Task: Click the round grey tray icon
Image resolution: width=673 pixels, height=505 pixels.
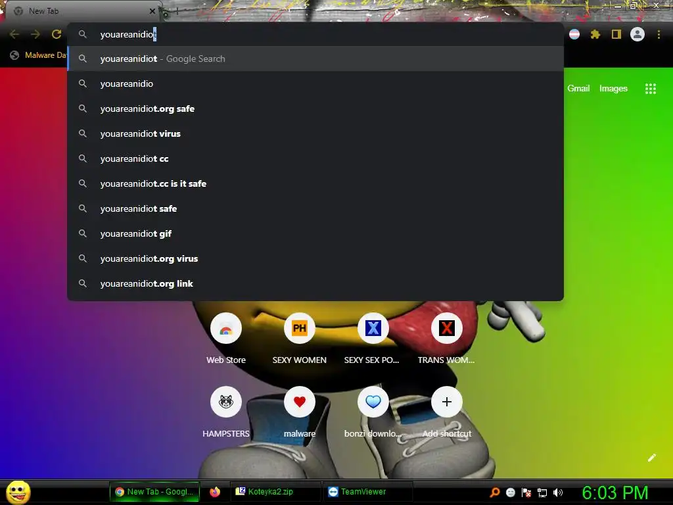Action: (x=510, y=493)
